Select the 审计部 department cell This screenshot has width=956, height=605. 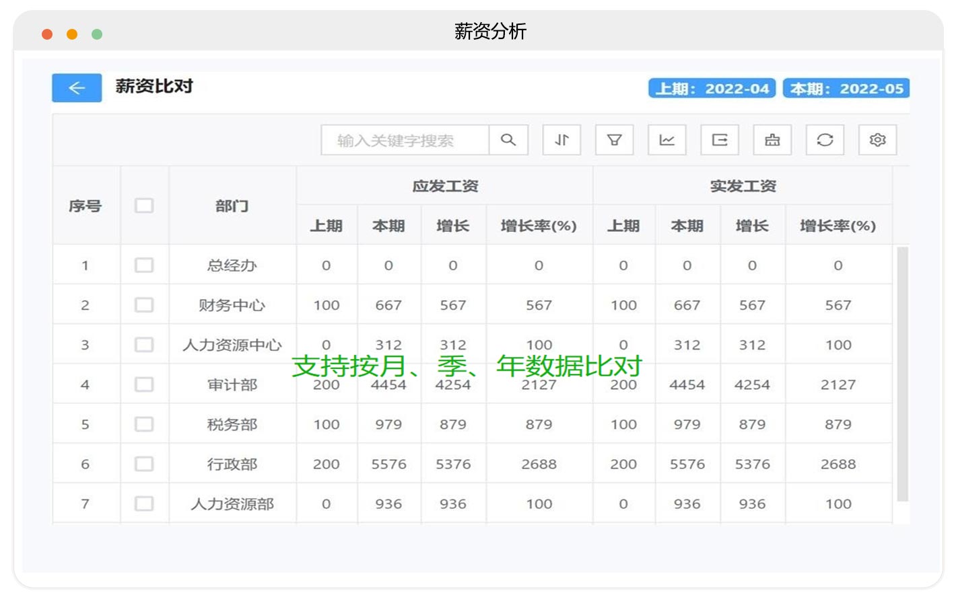232,385
